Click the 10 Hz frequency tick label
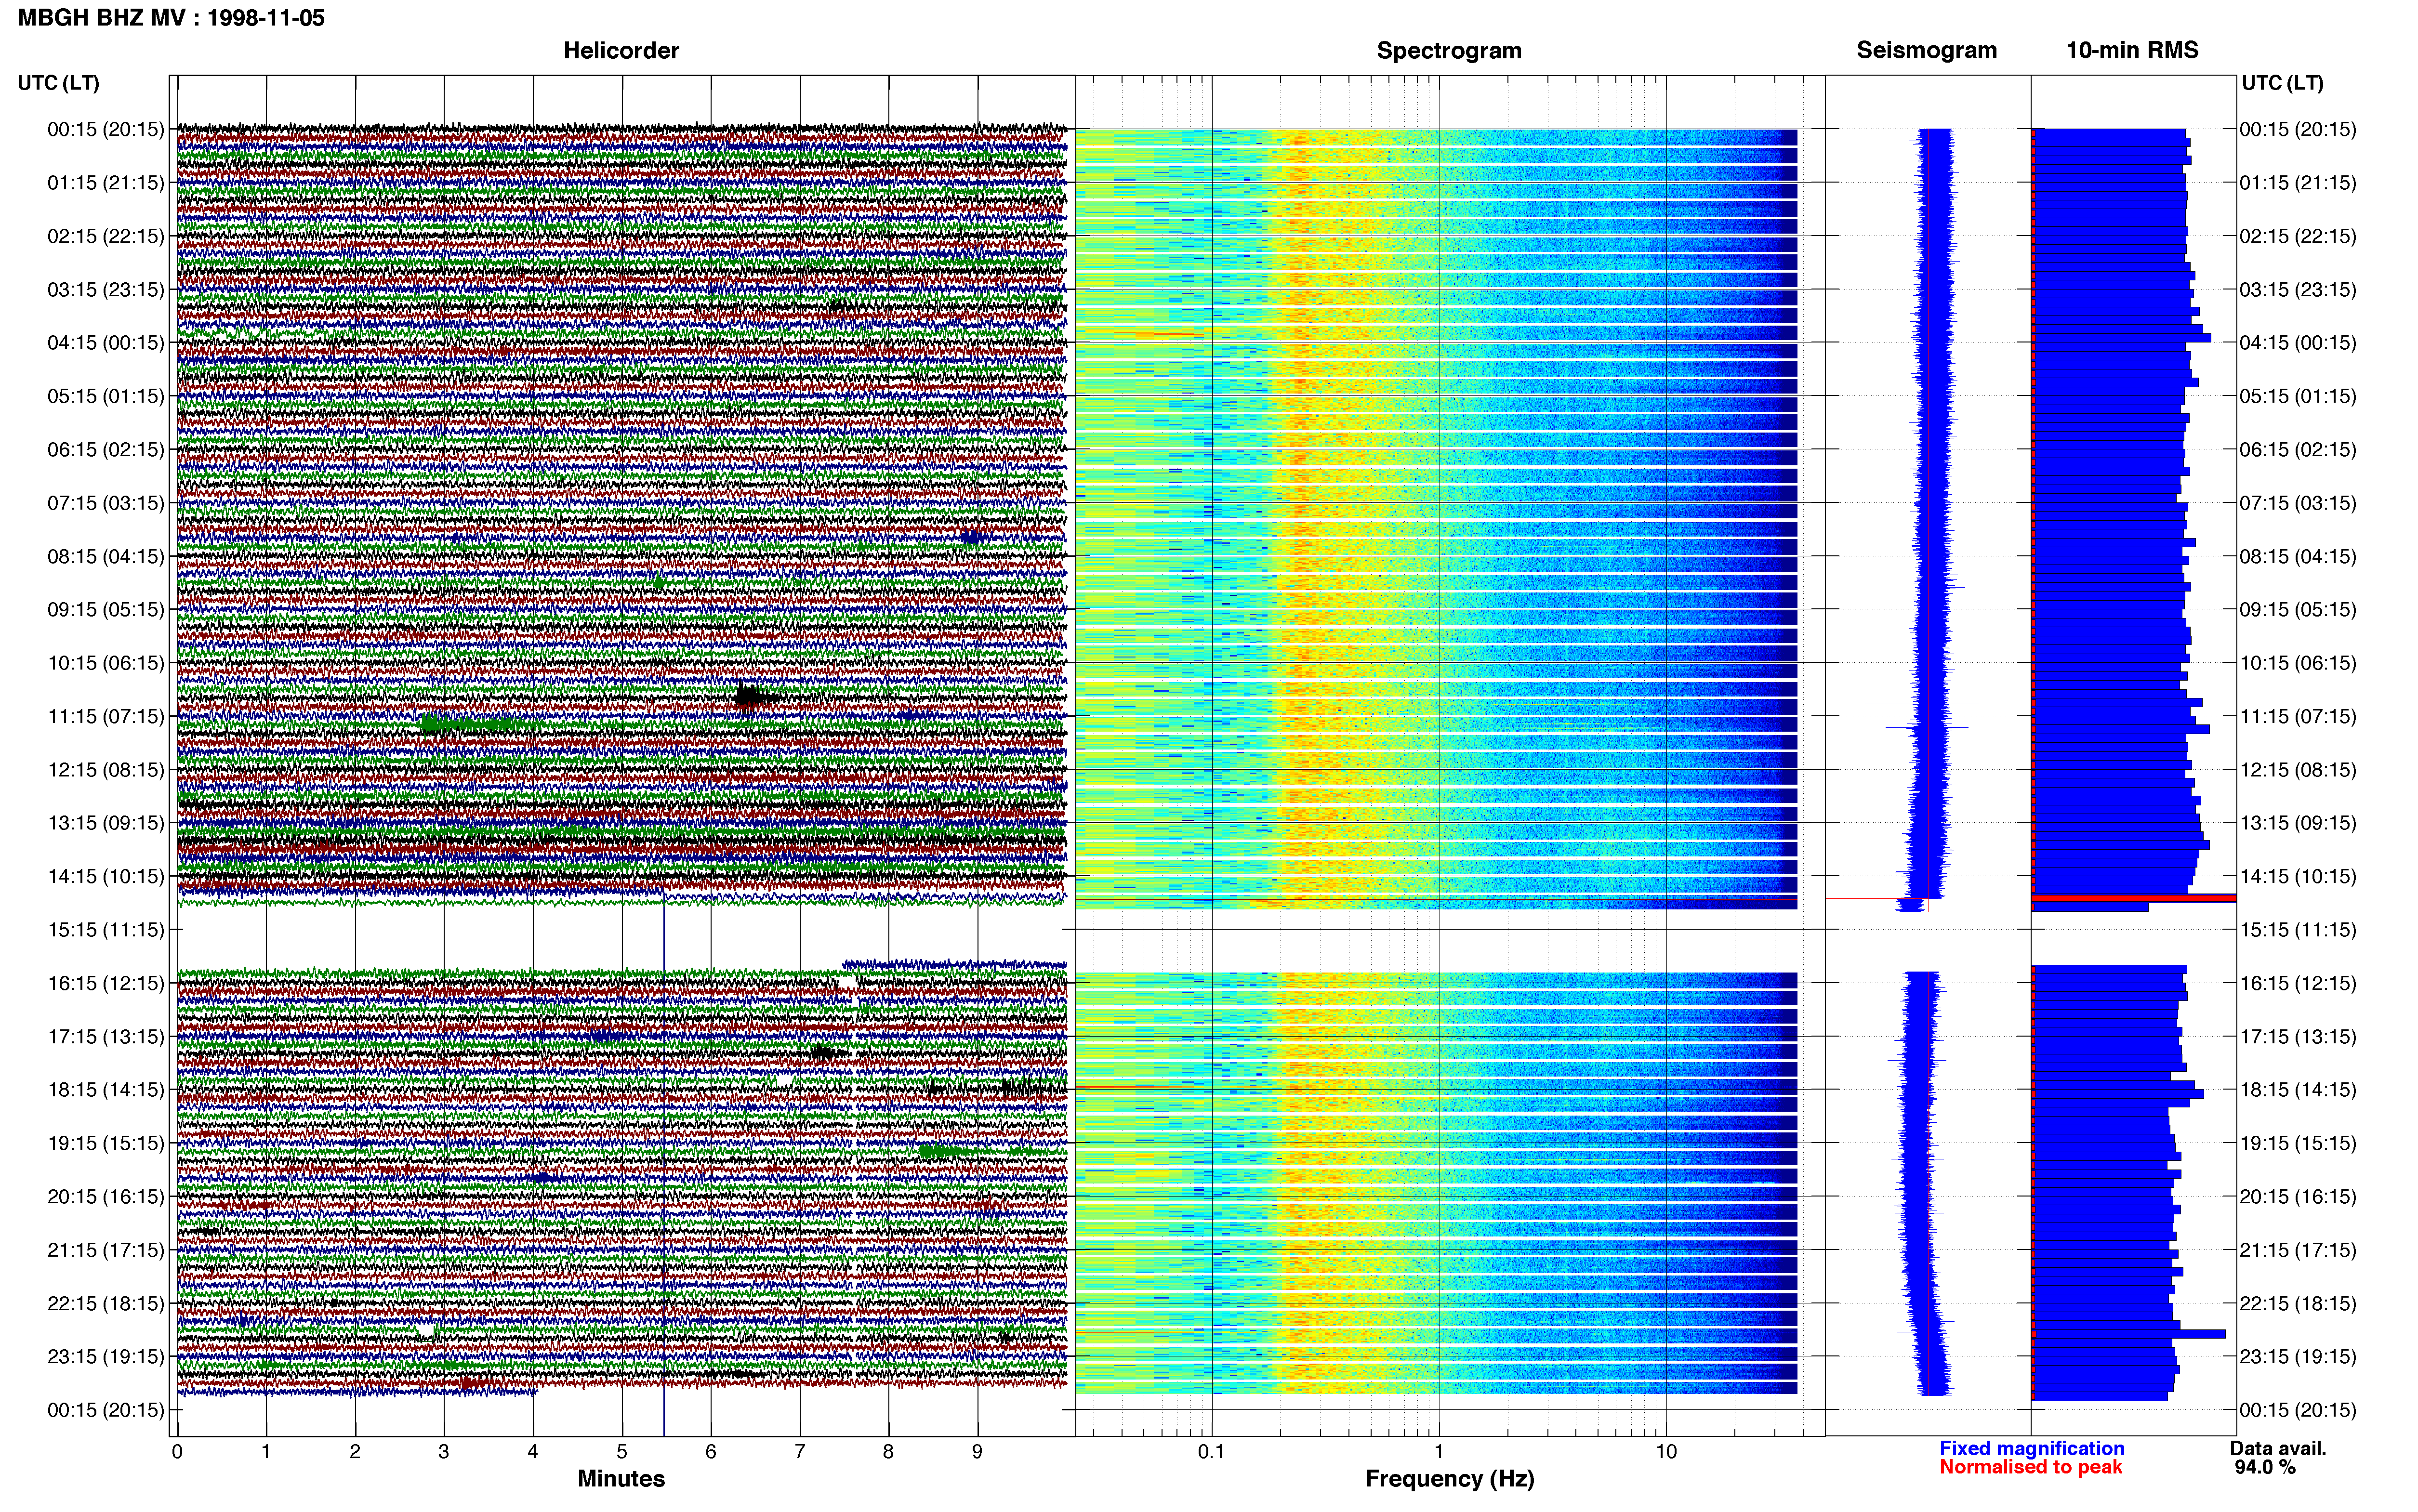This screenshot has width=2418, height=1512. point(1666,1452)
